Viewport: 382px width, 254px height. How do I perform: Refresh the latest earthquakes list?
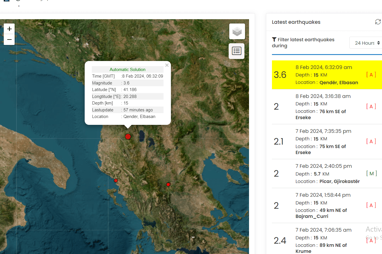378,22
